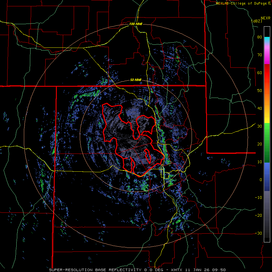The image size is (272, 272).
Task: Click the NEXLAB-College of DuPage watermark text
Action: pos(242,3)
